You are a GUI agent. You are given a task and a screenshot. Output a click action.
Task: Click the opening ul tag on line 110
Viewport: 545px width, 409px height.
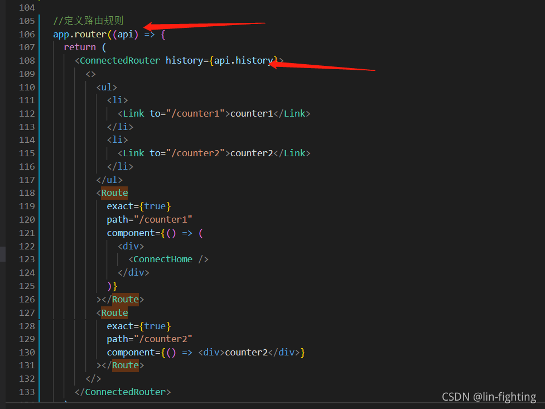point(107,87)
